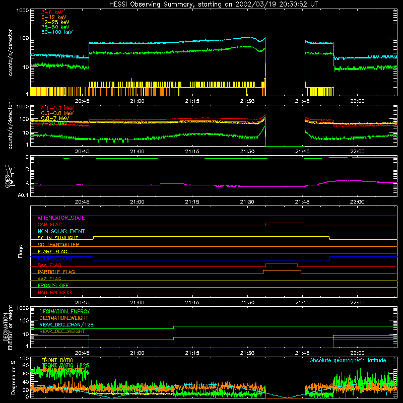The image size is (403, 403).
Task: Select the SC_TRANSMITTER flag label
Action: pyautogui.click(x=58, y=245)
